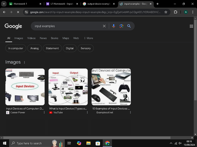Open options next to Images heading
Viewport: 197px width, 147px height.
(24, 62)
